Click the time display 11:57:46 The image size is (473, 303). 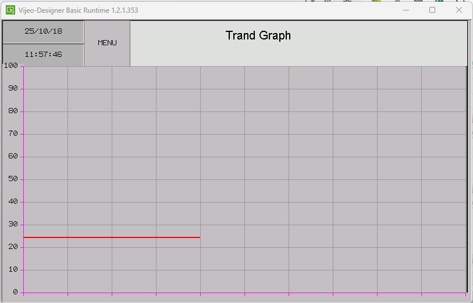point(43,54)
